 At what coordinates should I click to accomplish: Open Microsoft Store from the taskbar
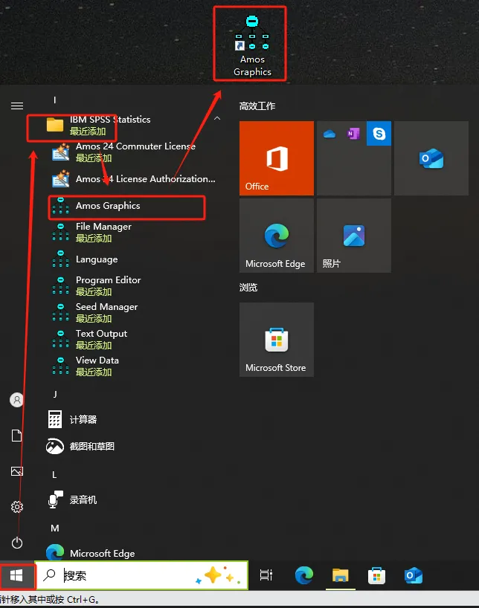376,575
